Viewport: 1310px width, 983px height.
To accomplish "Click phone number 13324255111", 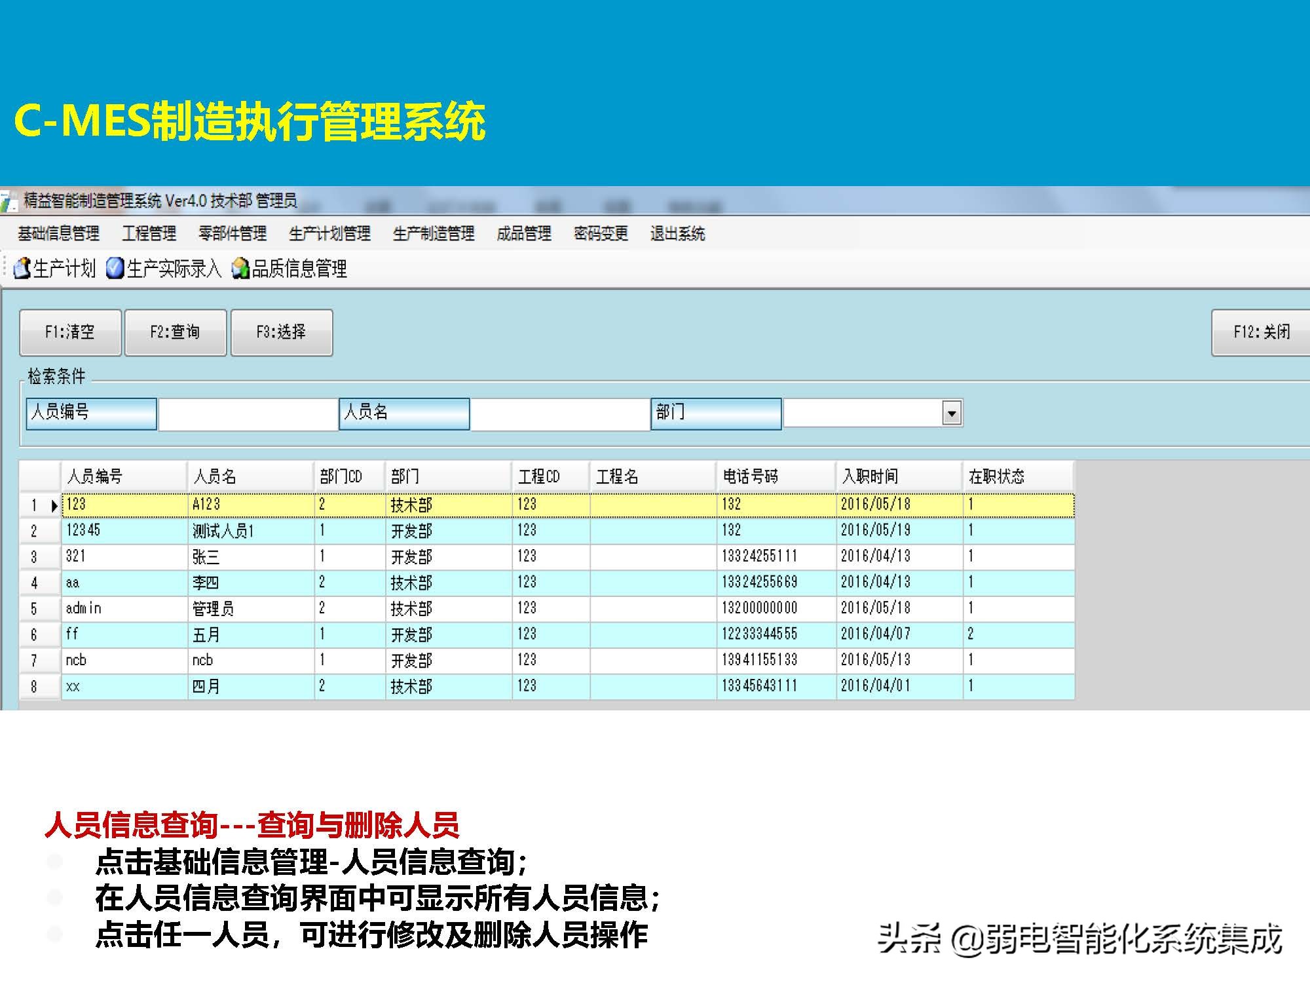I will [x=776, y=556].
